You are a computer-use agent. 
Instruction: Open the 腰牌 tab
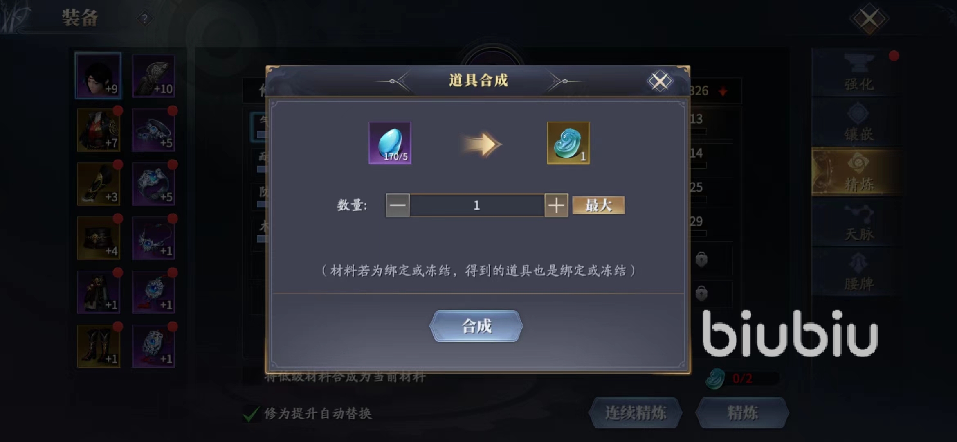[x=859, y=272]
